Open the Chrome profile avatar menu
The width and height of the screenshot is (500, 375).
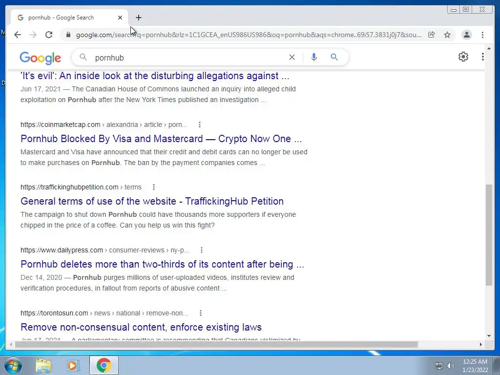[467, 35]
